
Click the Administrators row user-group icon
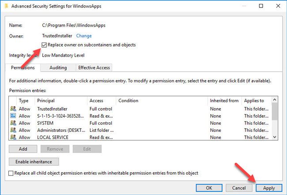[13, 130]
